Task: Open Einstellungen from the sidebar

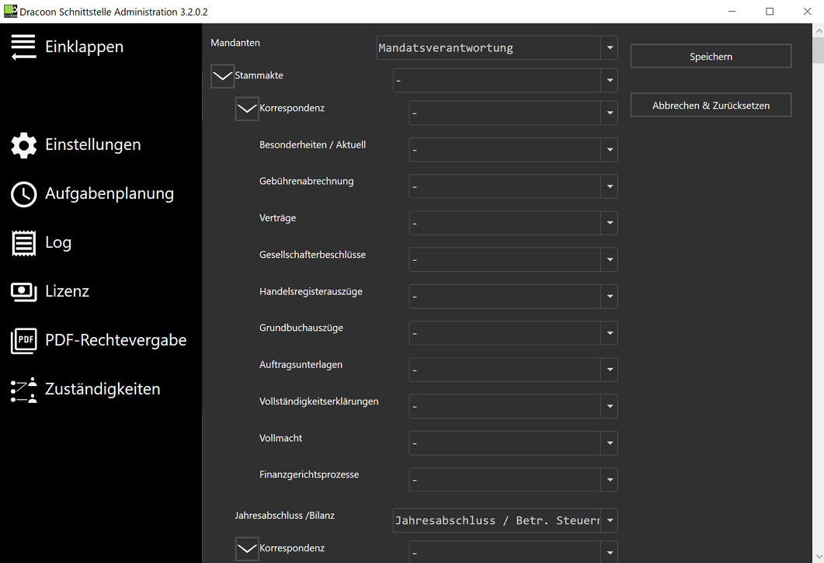Action: pyautogui.click(x=93, y=144)
